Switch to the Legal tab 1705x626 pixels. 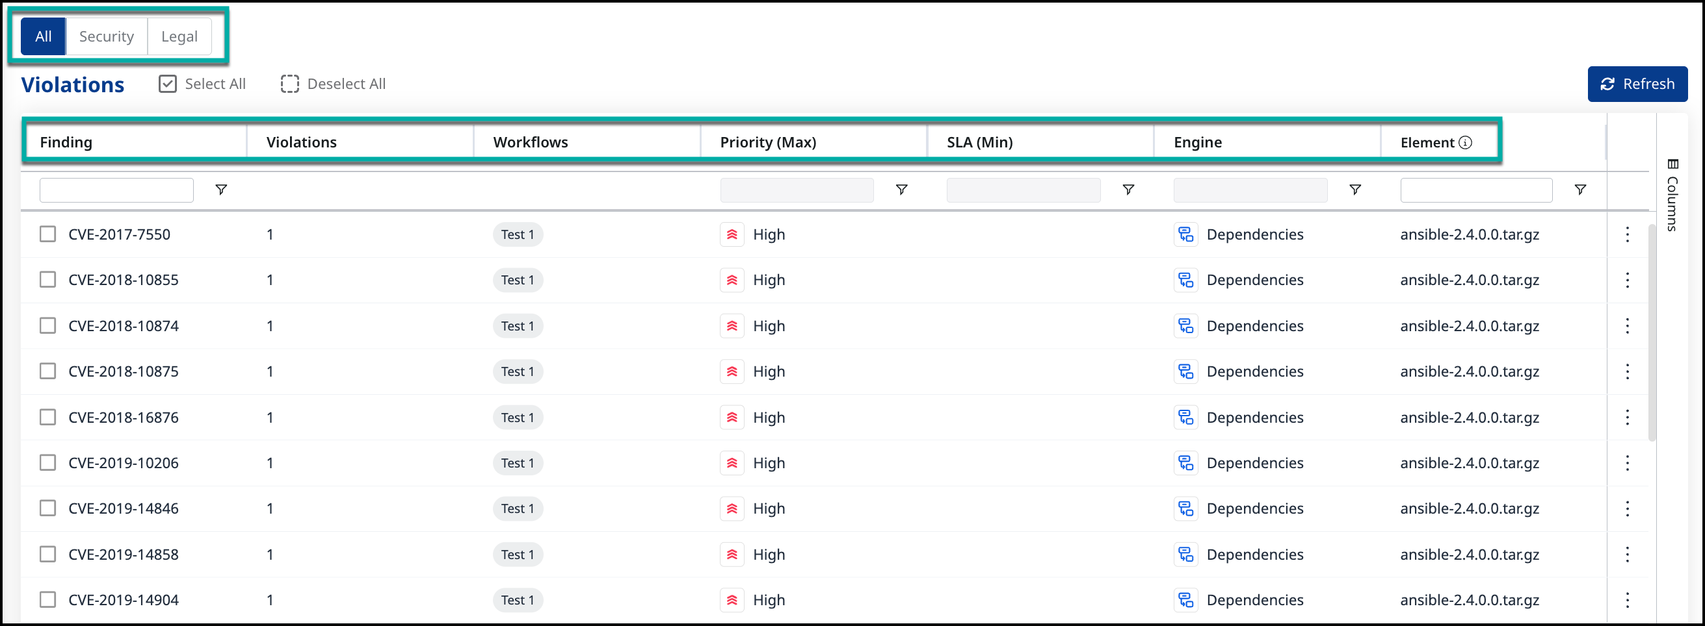[x=179, y=36]
